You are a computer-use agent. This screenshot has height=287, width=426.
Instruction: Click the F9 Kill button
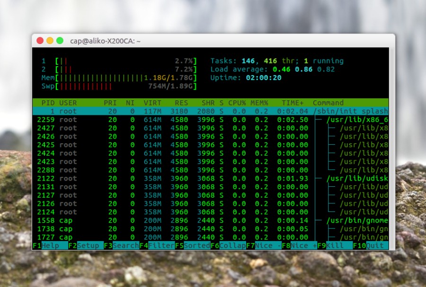click(335, 246)
